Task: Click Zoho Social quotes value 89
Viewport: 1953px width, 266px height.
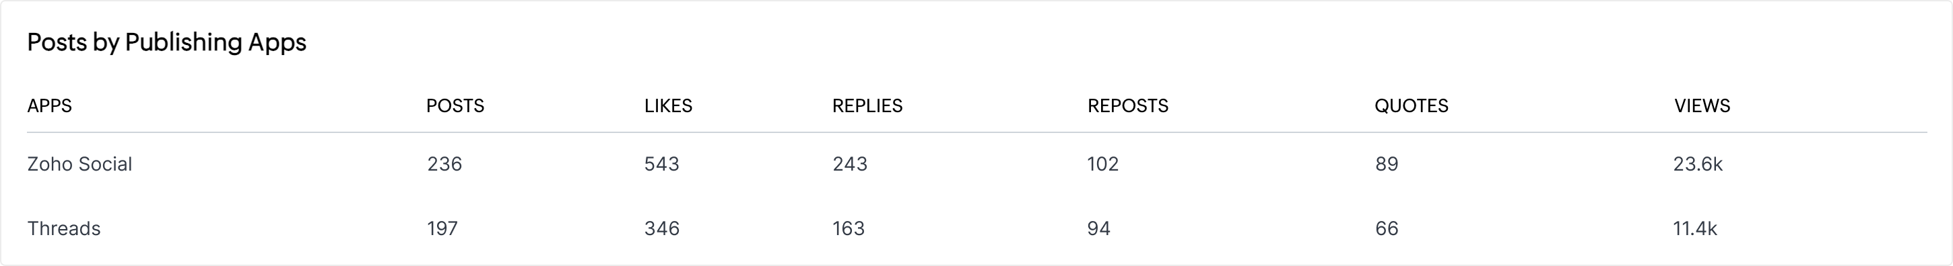Action: click(1387, 164)
